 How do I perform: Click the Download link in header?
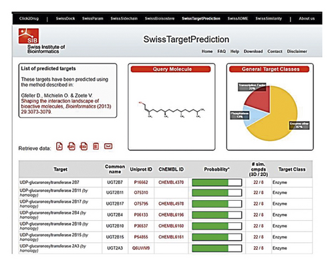coord(253,52)
